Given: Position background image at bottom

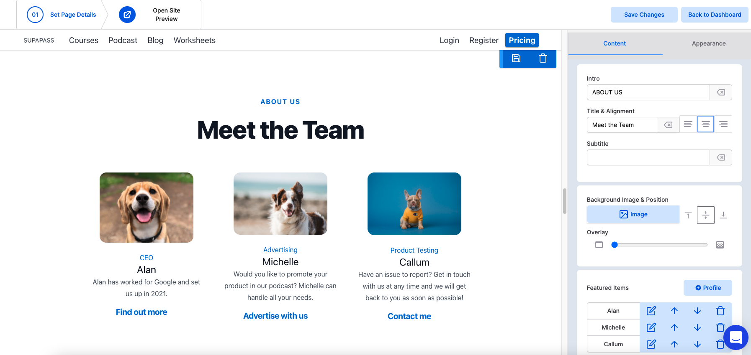Looking at the screenshot, I should click(x=723, y=215).
